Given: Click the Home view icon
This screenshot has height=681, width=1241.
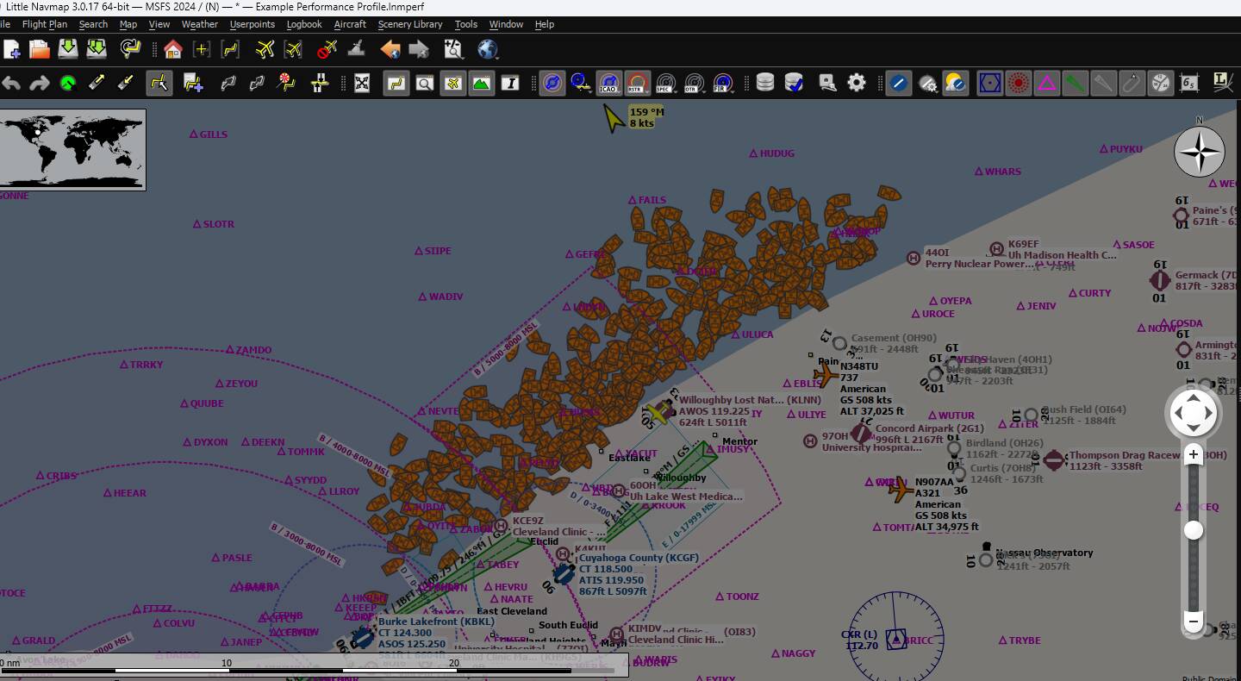Looking at the screenshot, I should tap(172, 49).
